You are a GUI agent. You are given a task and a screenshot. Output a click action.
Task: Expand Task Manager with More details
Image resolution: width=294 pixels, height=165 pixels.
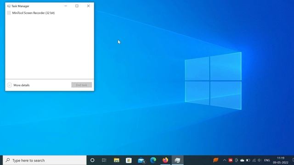(x=18, y=85)
